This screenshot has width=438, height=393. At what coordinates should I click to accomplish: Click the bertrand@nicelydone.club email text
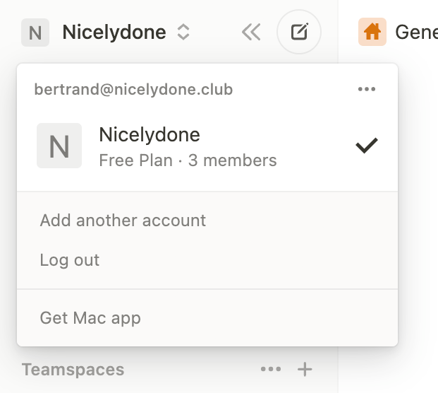coord(133,90)
